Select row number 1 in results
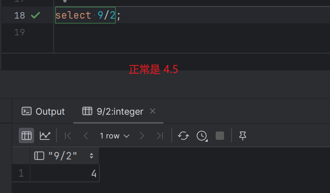This screenshot has height=193, width=330. [x=21, y=174]
